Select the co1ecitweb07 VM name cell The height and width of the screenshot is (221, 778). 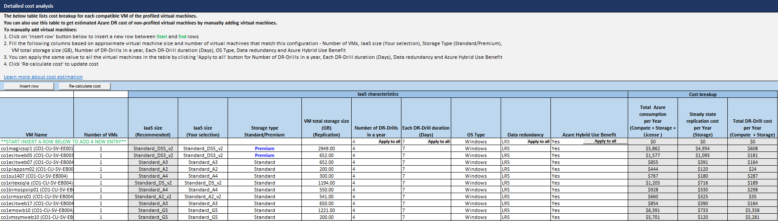[x=37, y=162]
